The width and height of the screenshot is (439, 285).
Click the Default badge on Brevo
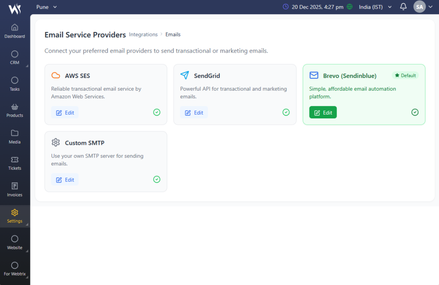point(405,76)
